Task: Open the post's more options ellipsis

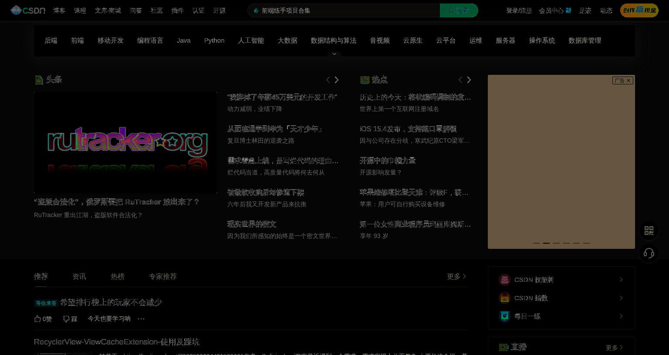Action: 141,319
